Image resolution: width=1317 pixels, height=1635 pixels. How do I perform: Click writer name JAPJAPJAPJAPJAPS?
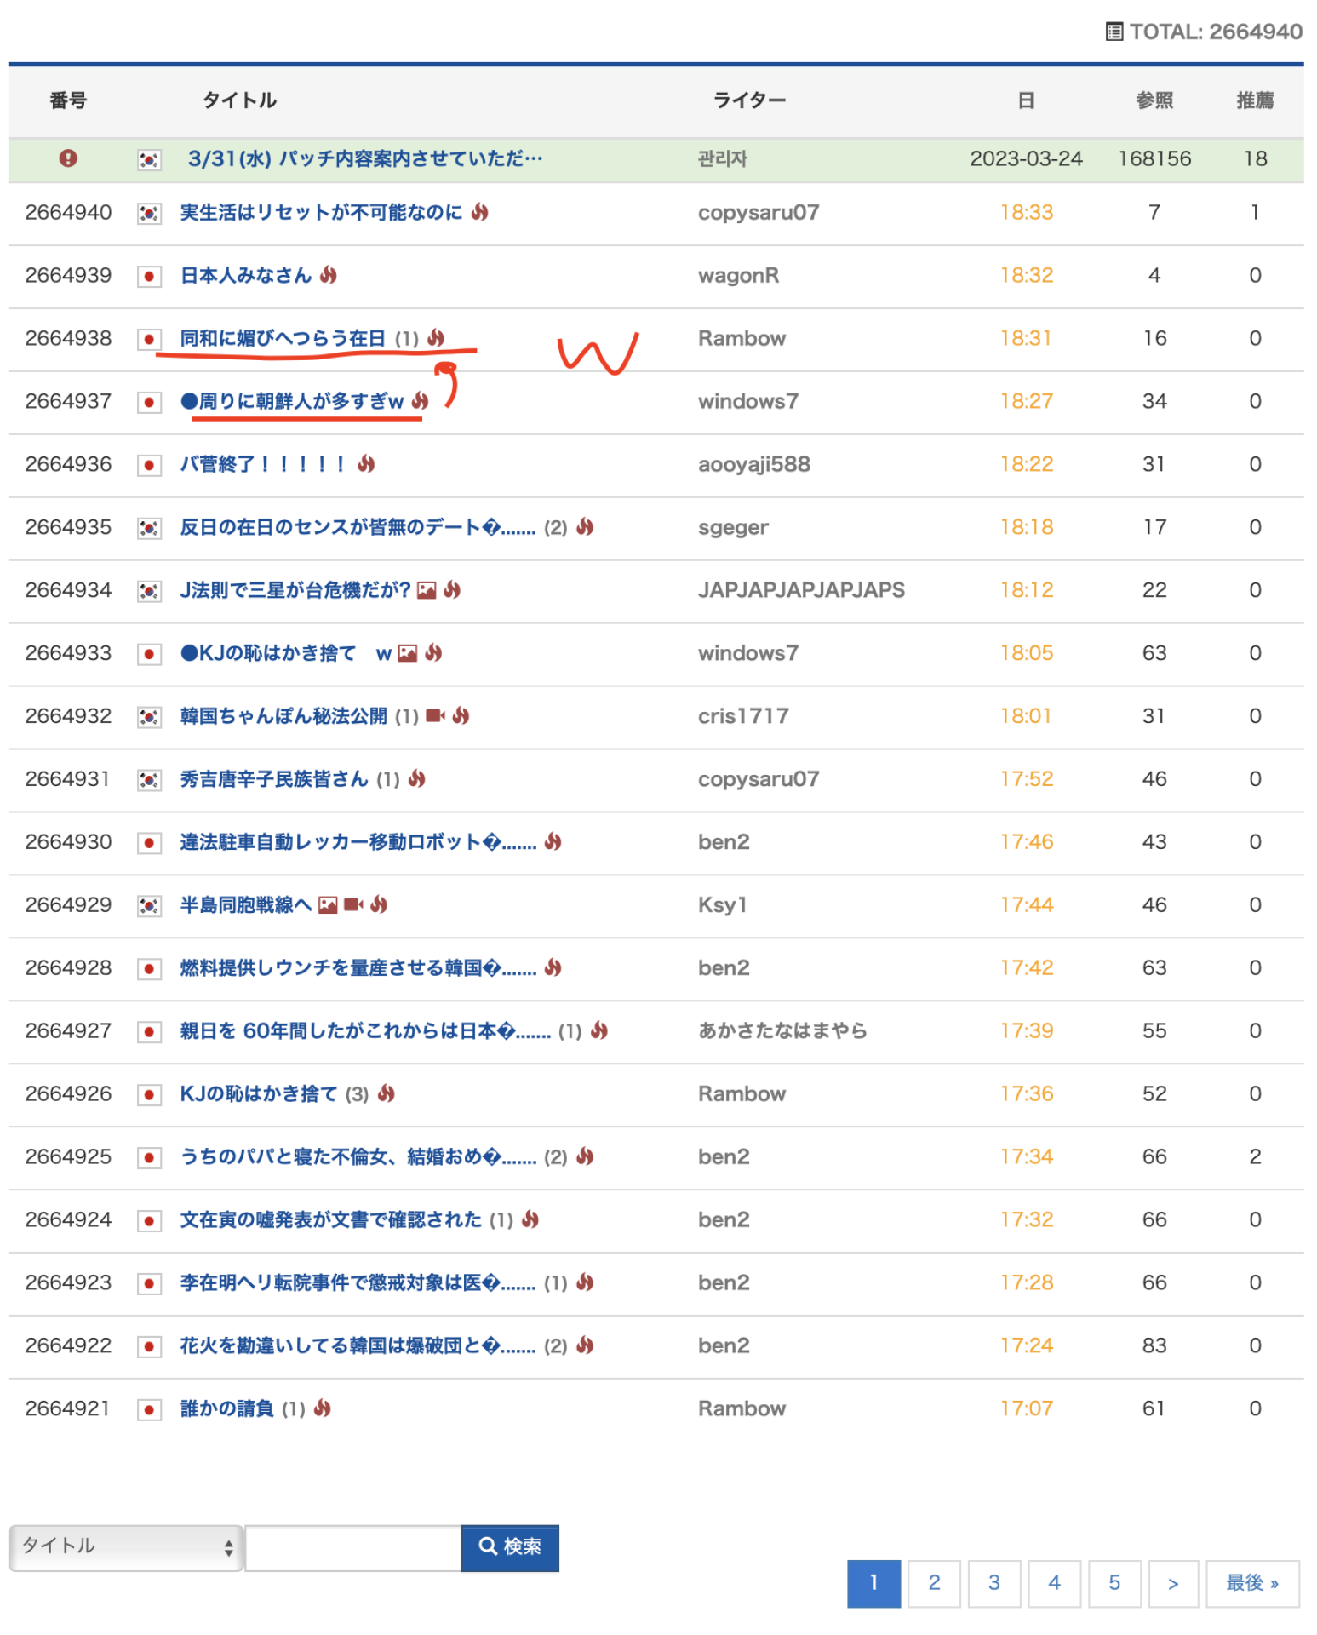point(800,590)
